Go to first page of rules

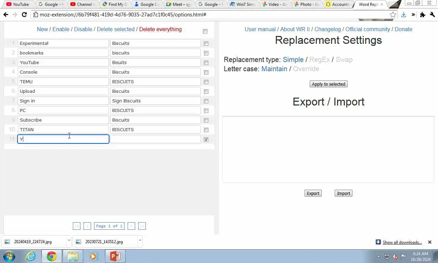[77, 226]
